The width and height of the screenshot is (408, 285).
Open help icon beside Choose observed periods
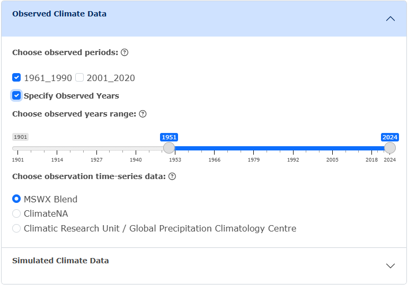[125, 52]
